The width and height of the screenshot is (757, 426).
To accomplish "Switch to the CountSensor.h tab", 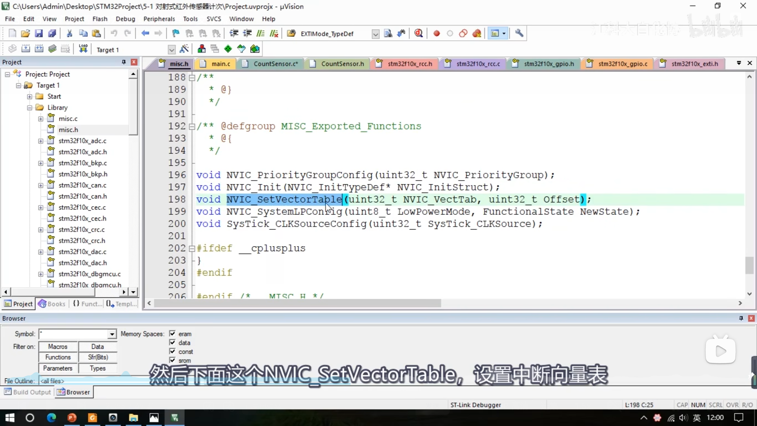I will coord(342,64).
